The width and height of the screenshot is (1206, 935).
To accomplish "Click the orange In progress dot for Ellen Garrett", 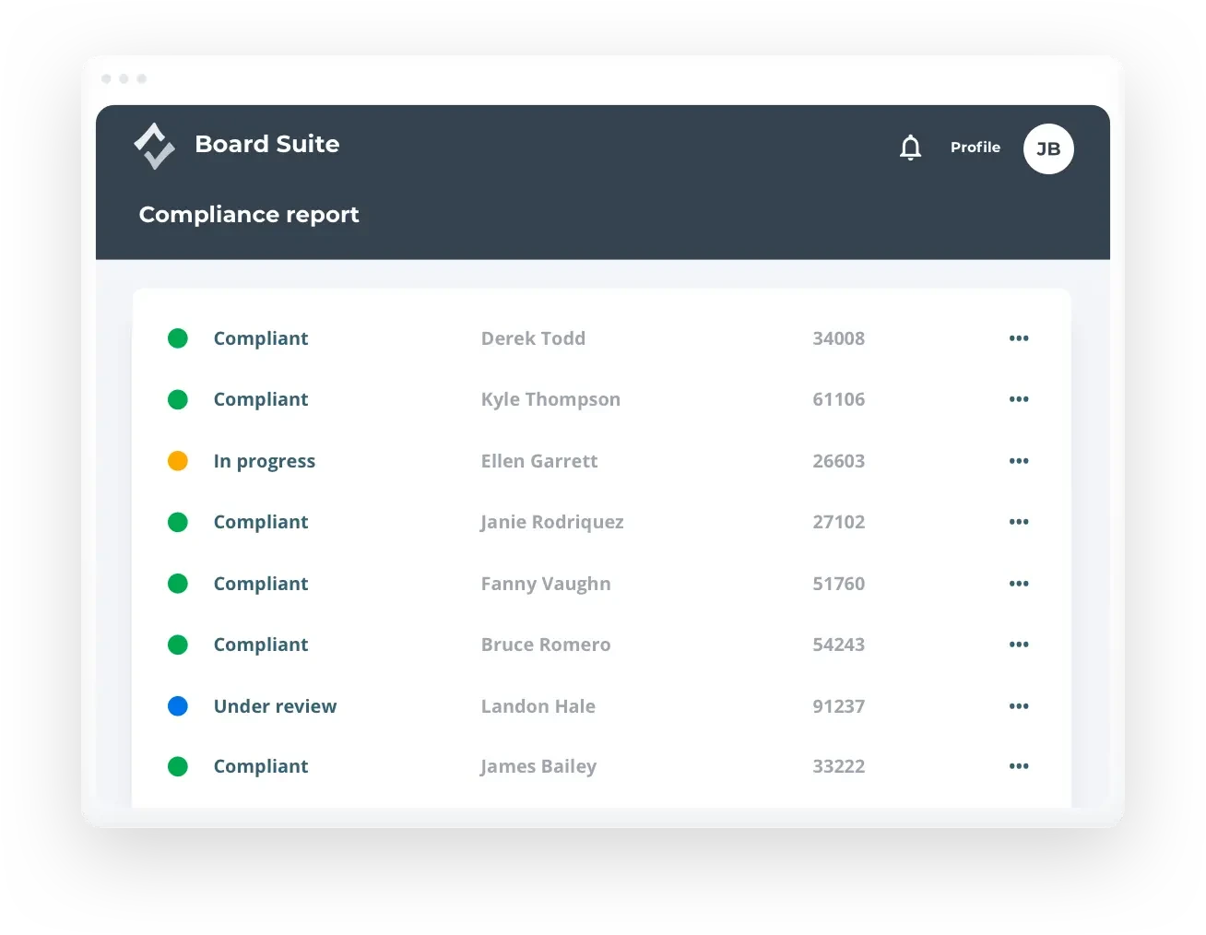I will pyautogui.click(x=178, y=460).
